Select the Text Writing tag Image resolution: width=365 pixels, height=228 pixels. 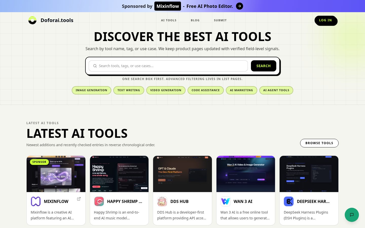point(129,90)
